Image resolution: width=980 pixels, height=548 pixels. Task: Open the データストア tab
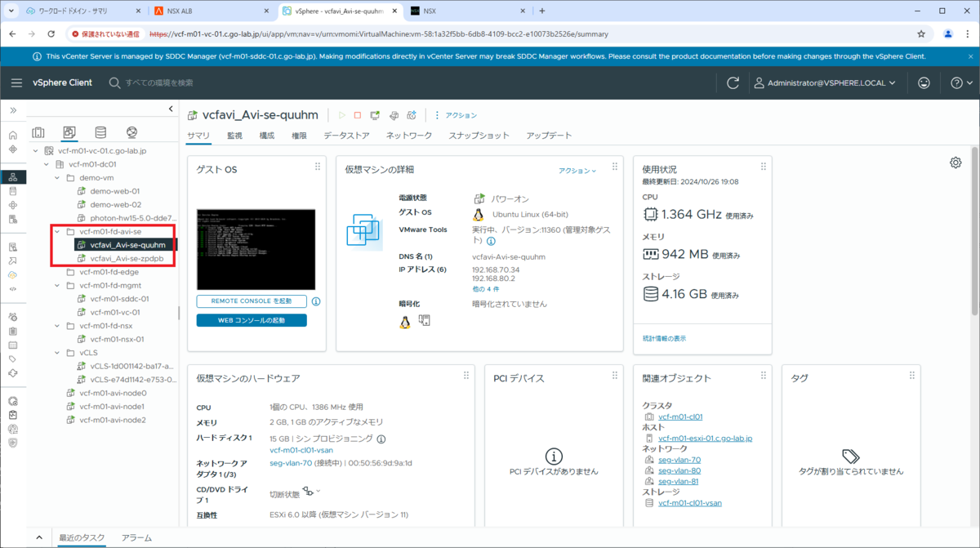(346, 136)
